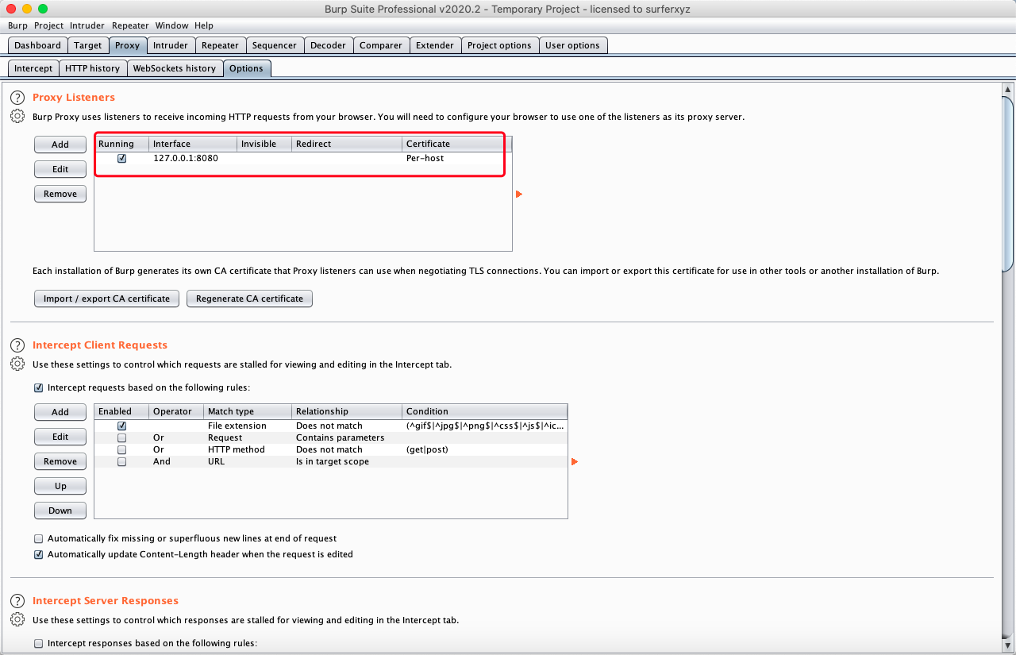Viewport: 1016px width, 655px height.
Task: Enable the URL in target scope rule
Action: click(121, 461)
